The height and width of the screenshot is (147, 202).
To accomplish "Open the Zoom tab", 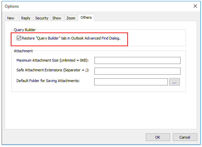I will click(71, 18).
